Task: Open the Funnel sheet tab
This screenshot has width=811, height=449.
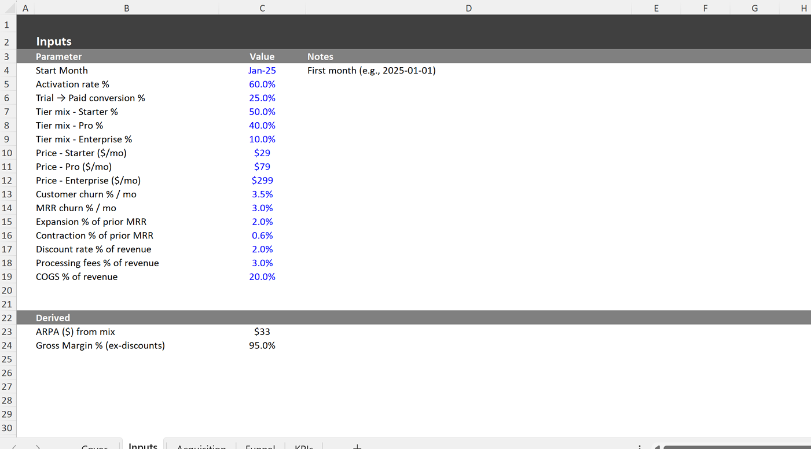Action: (260, 446)
